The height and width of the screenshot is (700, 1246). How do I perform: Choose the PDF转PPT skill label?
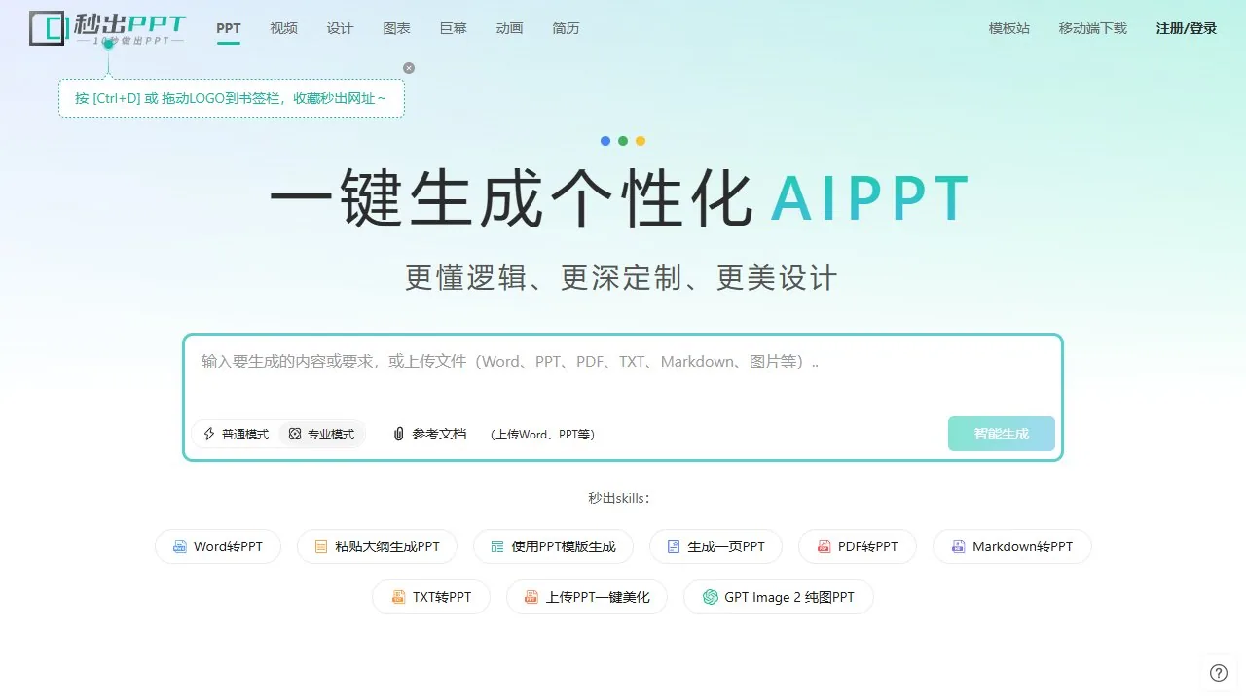point(868,546)
